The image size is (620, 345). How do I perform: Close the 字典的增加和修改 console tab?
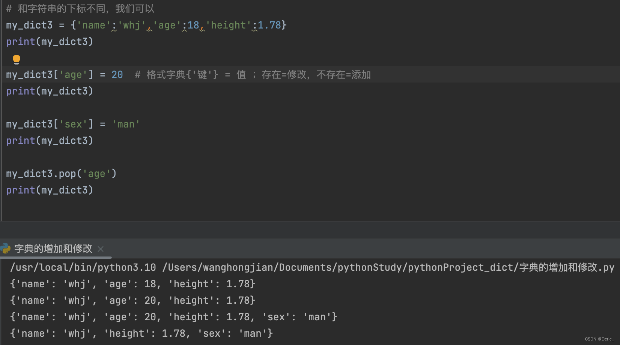101,249
